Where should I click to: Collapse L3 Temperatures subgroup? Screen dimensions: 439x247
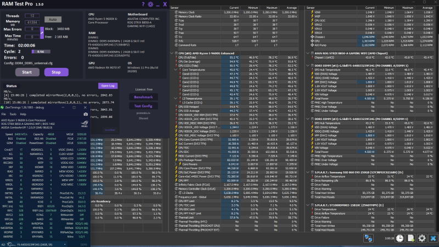point(176,99)
